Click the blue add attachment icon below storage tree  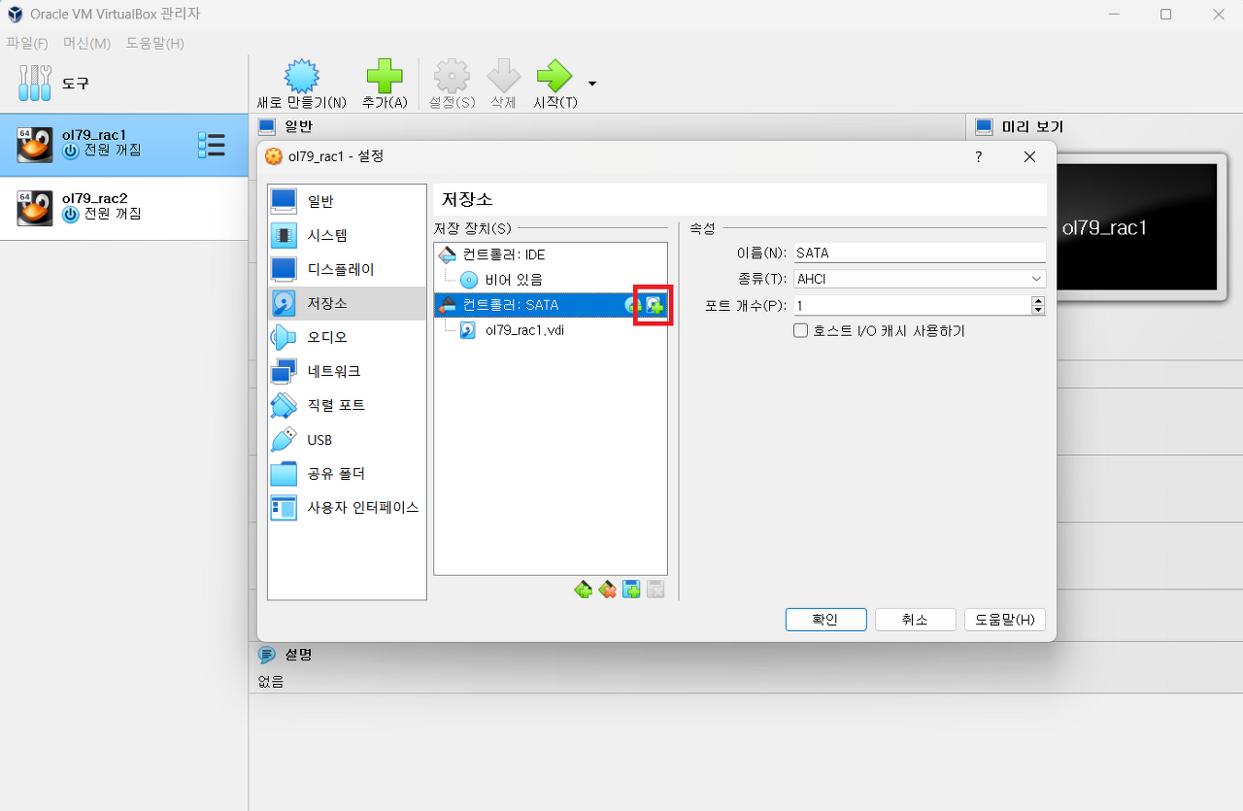click(631, 589)
